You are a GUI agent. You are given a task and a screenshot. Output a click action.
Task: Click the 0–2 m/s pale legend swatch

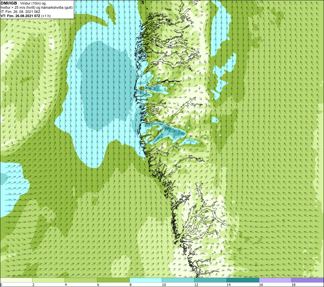tap(16, 280)
